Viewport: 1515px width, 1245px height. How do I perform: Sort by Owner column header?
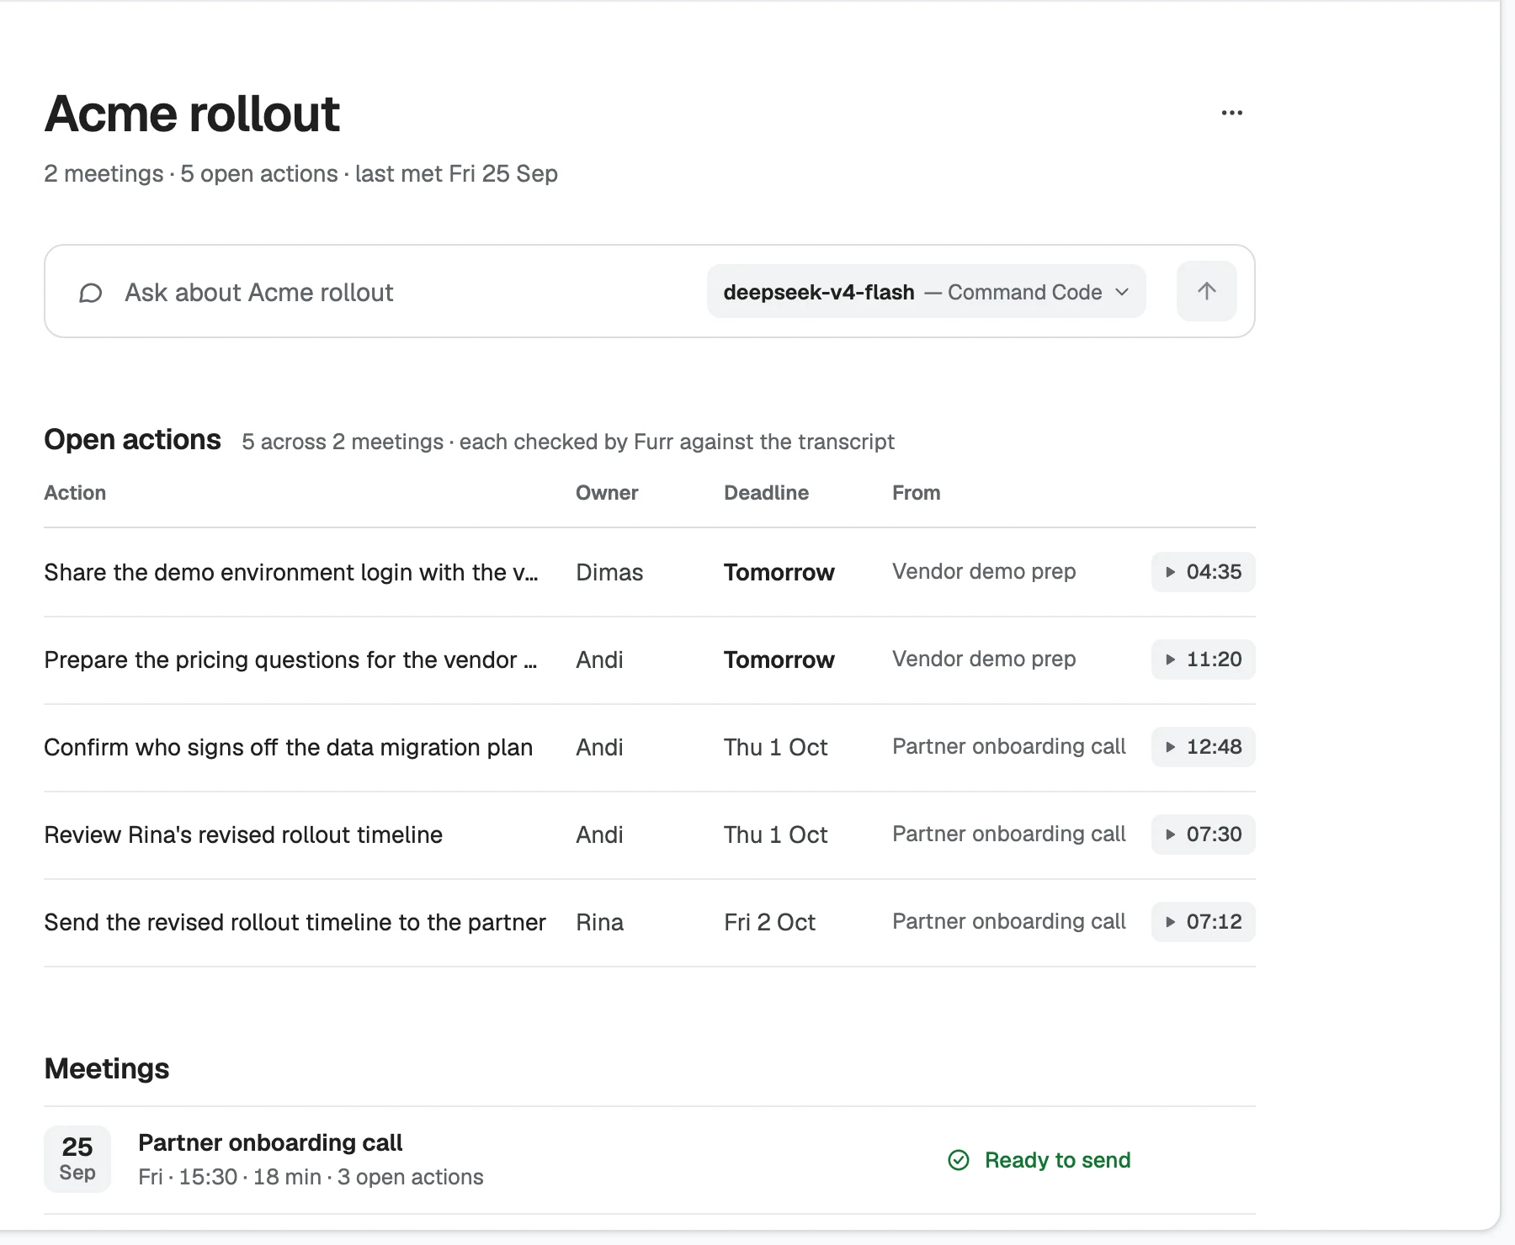tap(607, 493)
